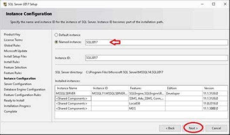
Task: Open the Global Rules step
Action: tap(12, 45)
